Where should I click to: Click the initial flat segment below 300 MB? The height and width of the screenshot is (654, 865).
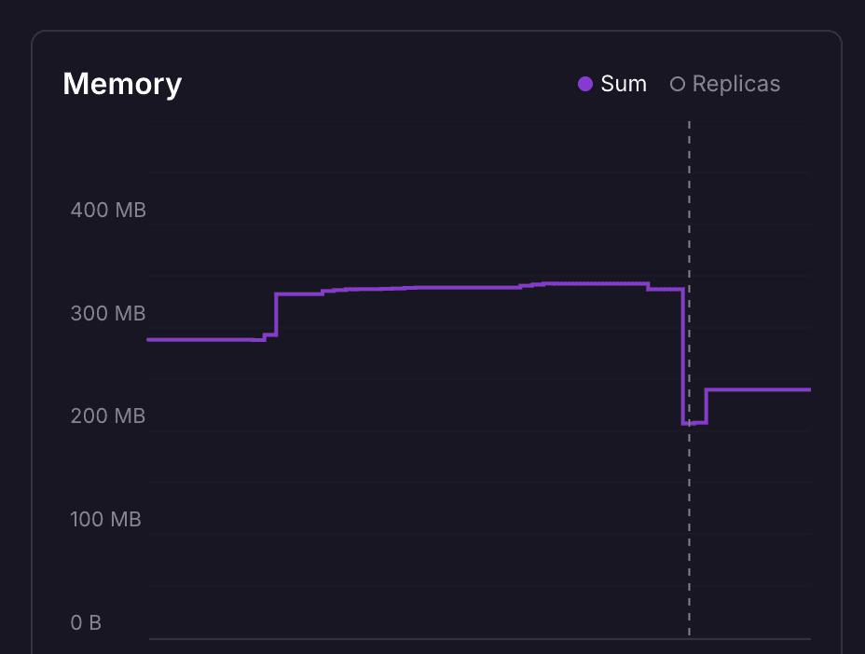click(x=205, y=339)
